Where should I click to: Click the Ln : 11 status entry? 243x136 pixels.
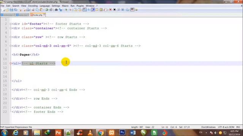click(165, 127)
